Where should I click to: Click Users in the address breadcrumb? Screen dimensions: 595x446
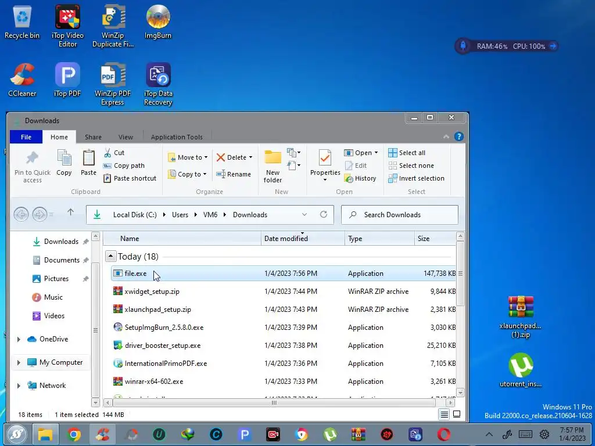[x=180, y=215]
